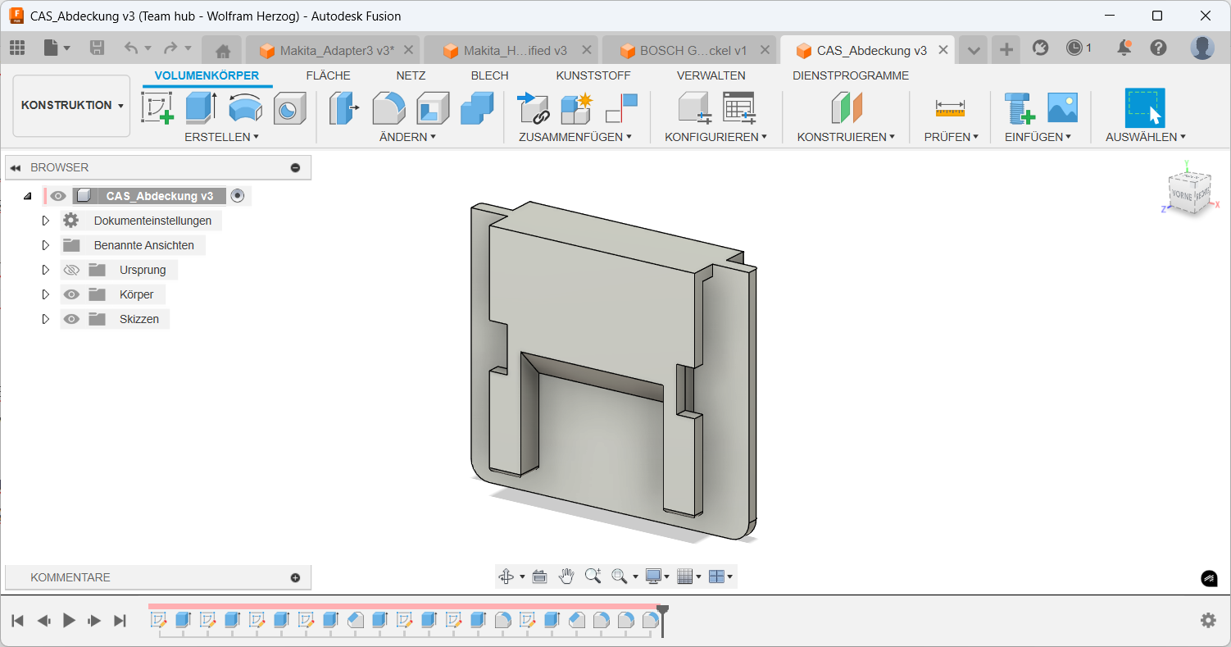This screenshot has width=1231, height=647.
Task: Click the Orbit tool in navigation bar
Action: [x=506, y=576]
